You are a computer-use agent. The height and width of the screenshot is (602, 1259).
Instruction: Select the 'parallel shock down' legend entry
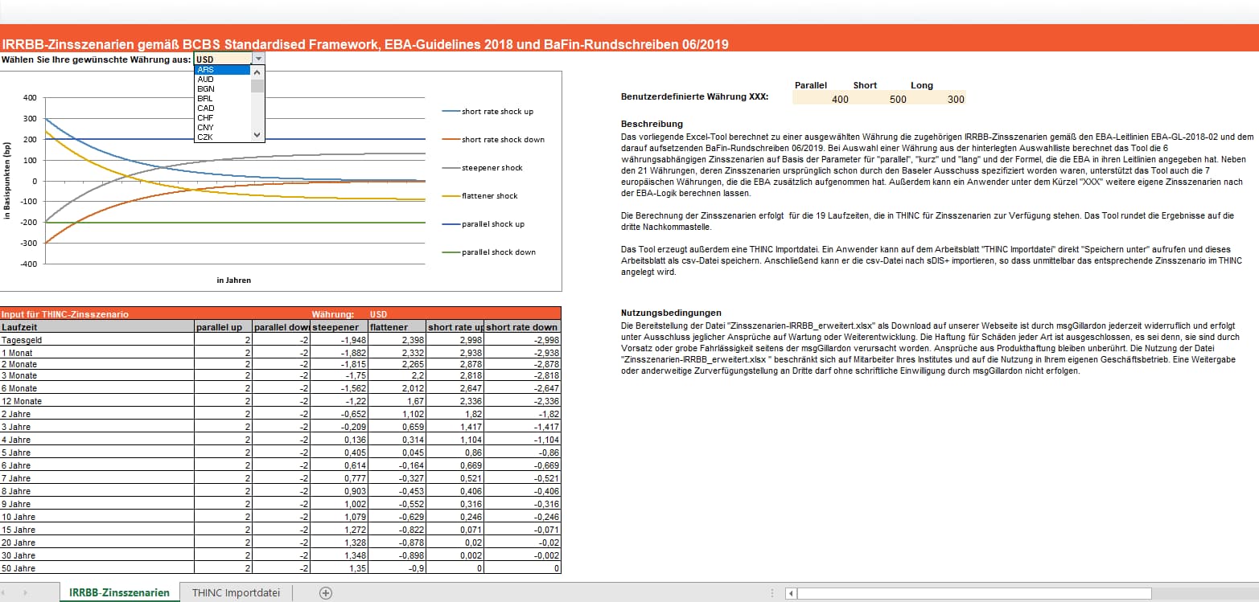point(489,252)
